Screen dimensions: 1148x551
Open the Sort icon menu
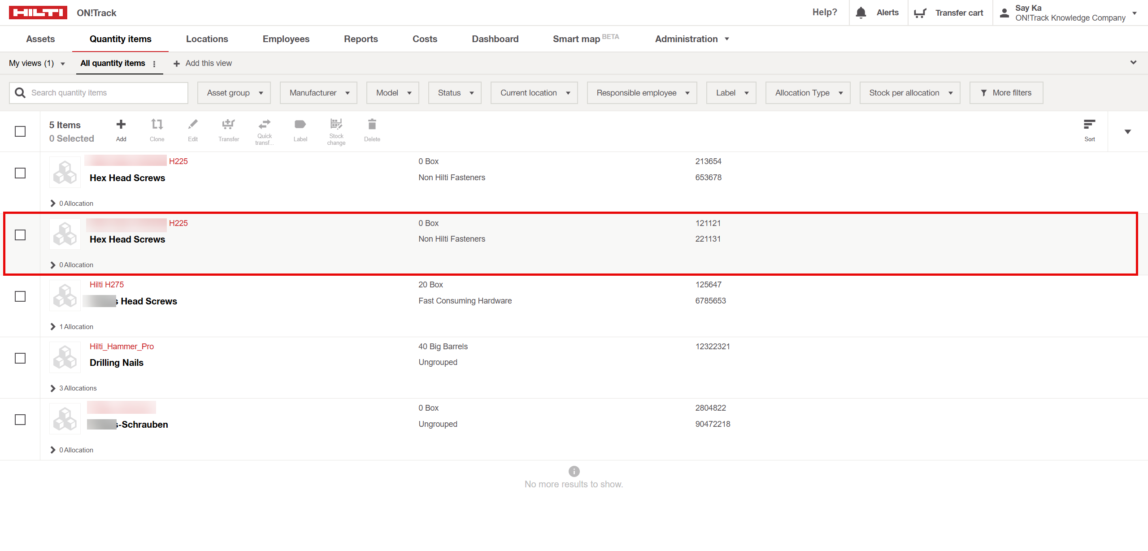[x=1089, y=125]
